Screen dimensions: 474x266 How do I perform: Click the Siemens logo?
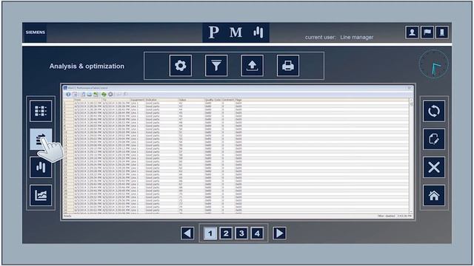click(x=35, y=33)
